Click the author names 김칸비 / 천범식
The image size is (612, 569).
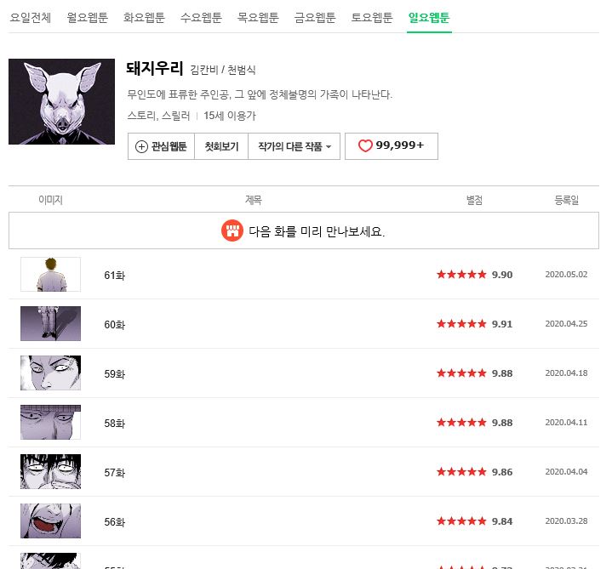tap(222, 70)
